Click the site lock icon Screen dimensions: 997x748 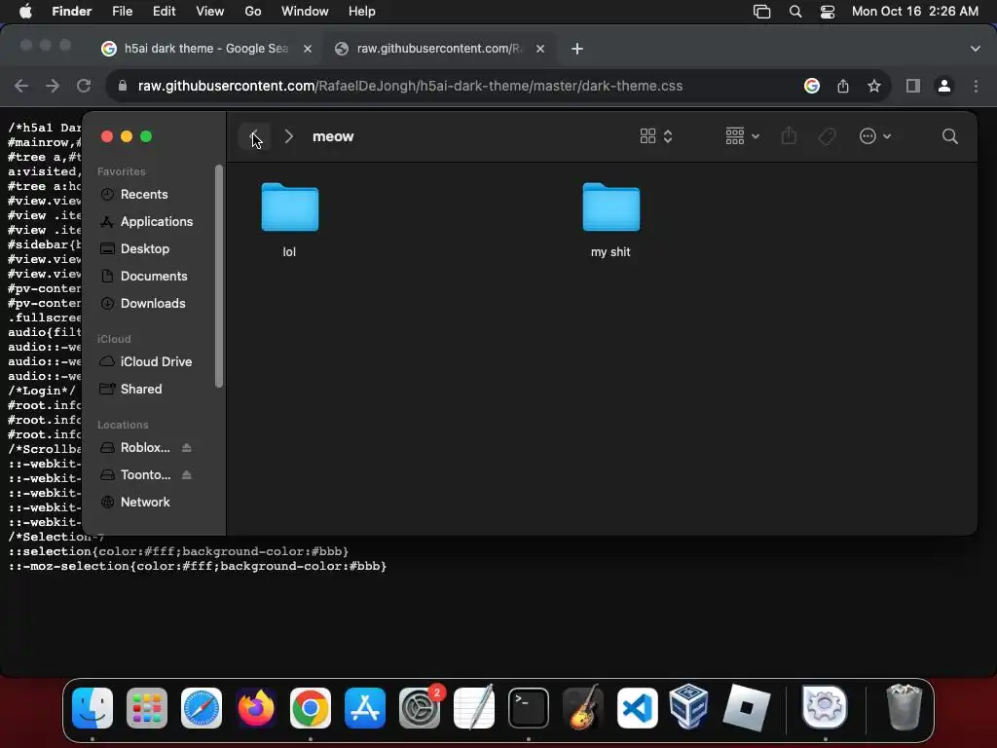click(x=123, y=86)
